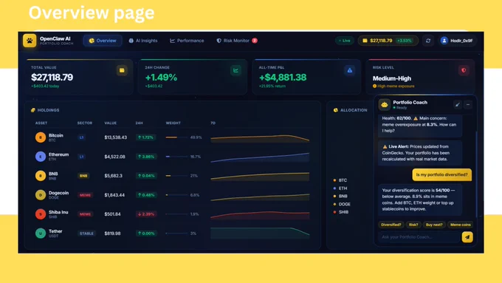The image size is (502, 283).
Task: Click the STABLE sector tag for Tether
Action: 86,233
